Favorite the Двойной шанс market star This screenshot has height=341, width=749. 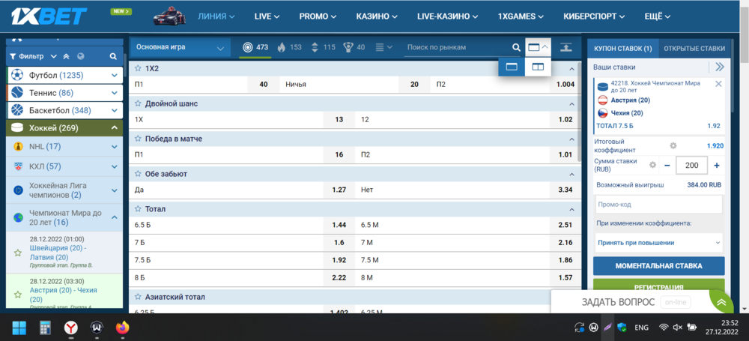[x=139, y=103]
